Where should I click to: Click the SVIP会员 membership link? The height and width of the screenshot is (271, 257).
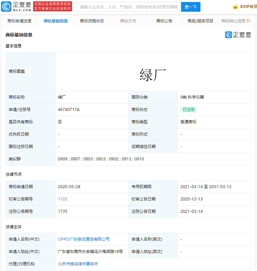point(248,7)
